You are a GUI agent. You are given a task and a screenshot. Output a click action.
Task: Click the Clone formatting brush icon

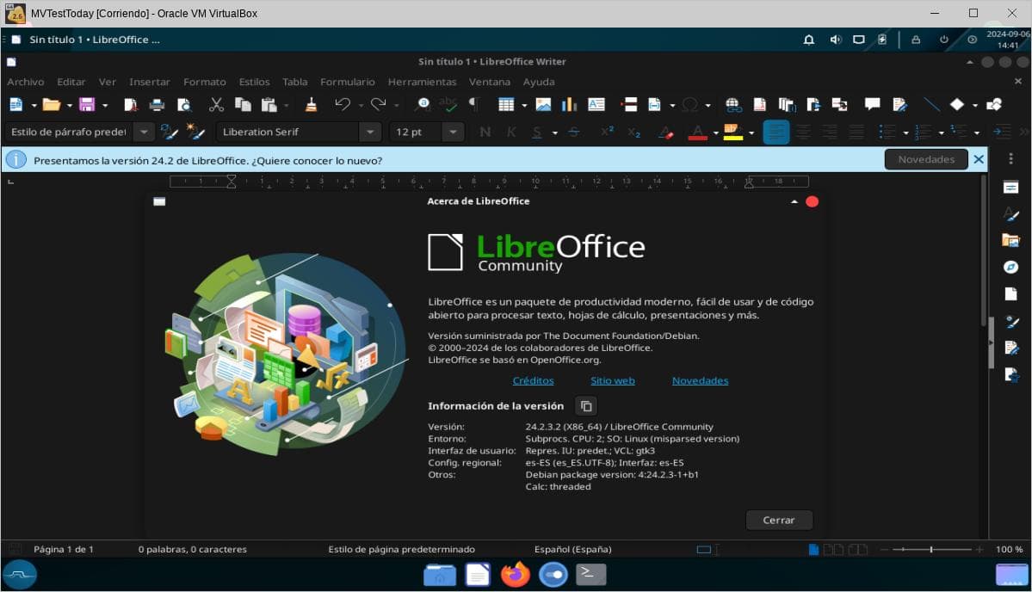click(x=311, y=105)
